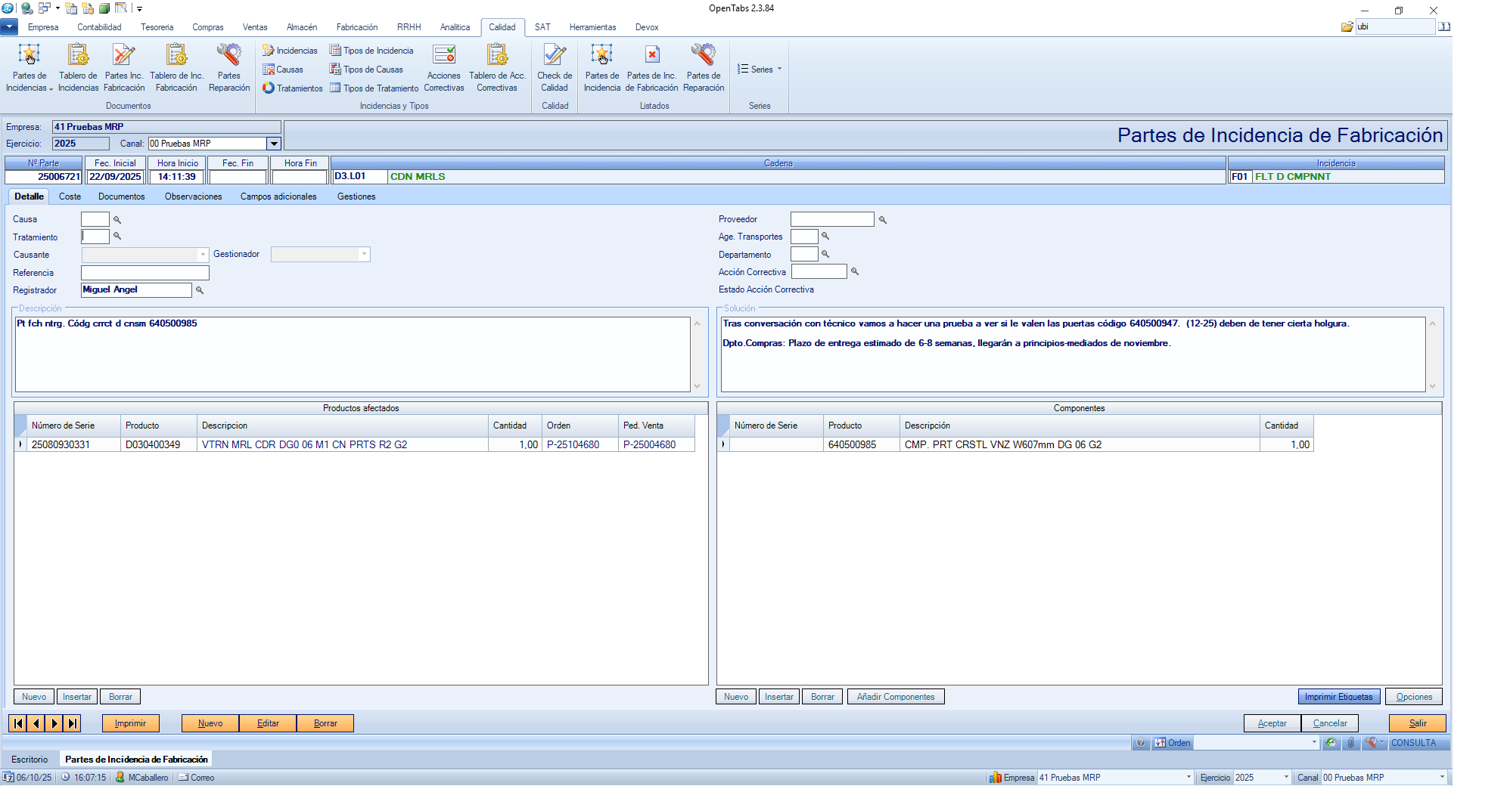Screen dimensions: 1507x786
Task: Open the Fabricación menu
Action: point(356,27)
